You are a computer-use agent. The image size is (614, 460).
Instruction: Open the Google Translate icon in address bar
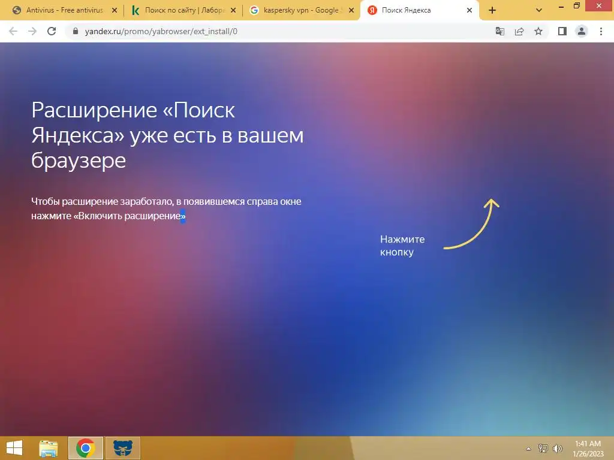(x=499, y=31)
